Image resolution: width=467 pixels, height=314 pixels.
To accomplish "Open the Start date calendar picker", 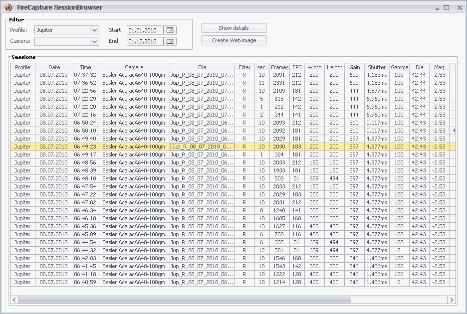I will [170, 30].
